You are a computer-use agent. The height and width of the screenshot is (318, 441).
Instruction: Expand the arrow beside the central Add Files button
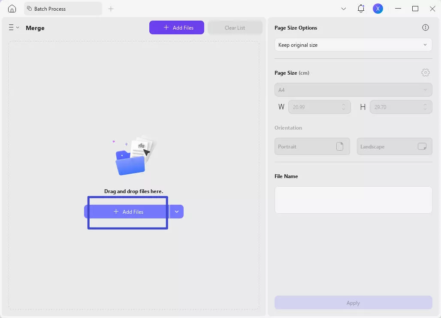(176, 212)
